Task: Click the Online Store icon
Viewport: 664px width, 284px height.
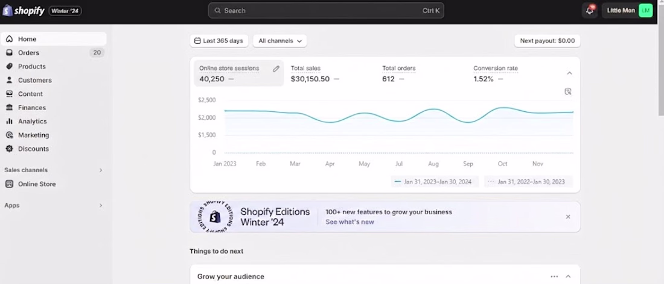Action: [9, 184]
